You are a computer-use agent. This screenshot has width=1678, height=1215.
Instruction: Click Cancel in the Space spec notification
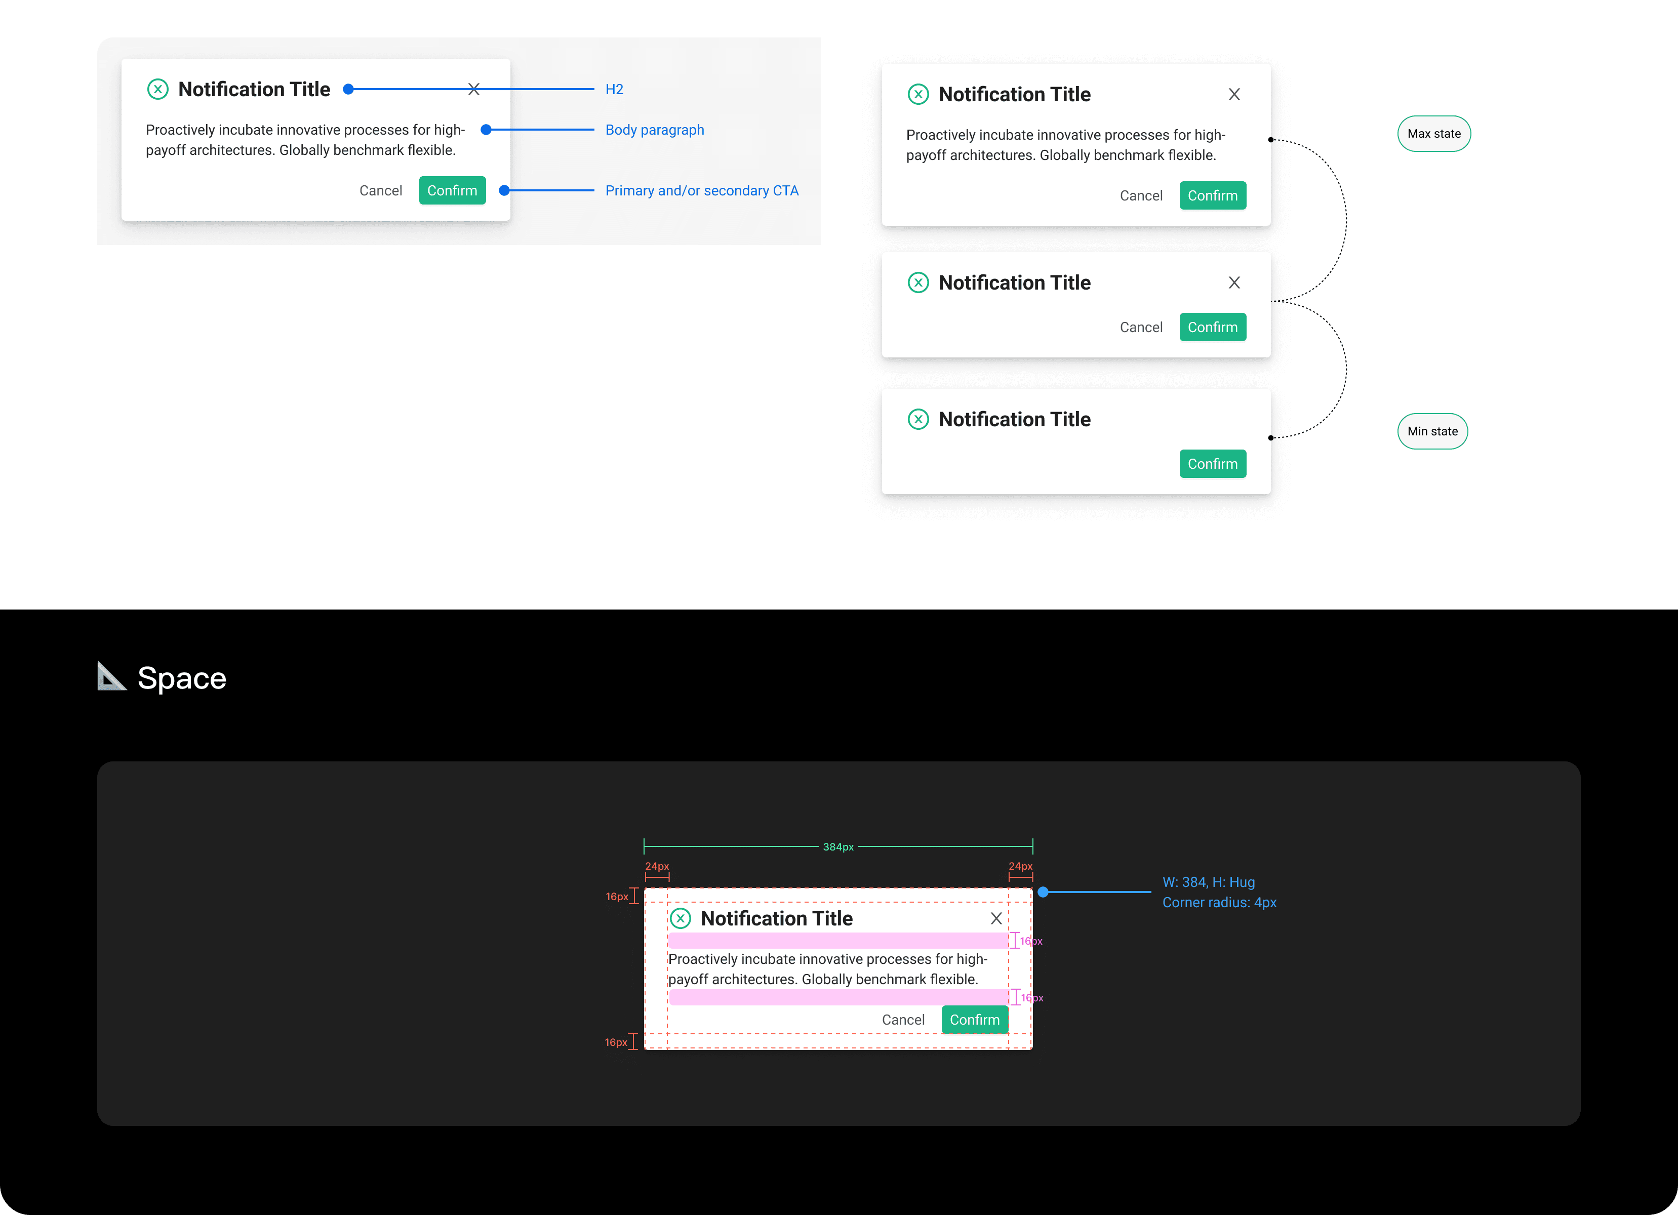click(903, 1020)
